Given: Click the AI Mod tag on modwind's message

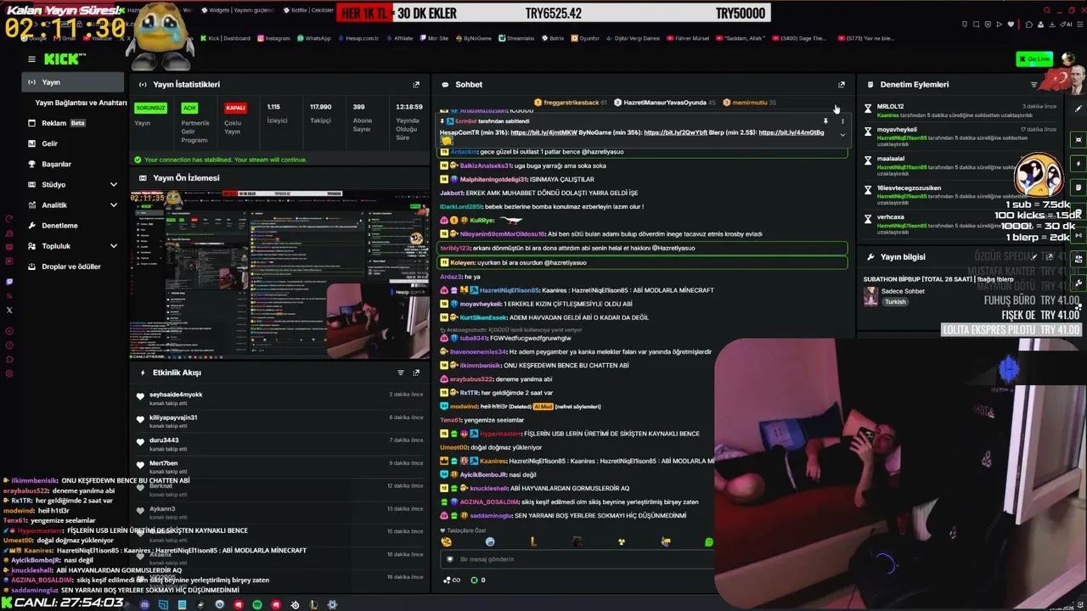Looking at the screenshot, I should tap(543, 406).
